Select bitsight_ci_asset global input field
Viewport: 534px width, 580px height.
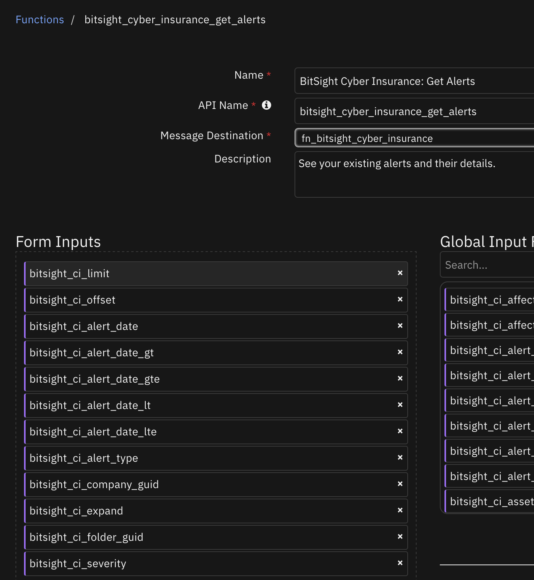pos(489,501)
